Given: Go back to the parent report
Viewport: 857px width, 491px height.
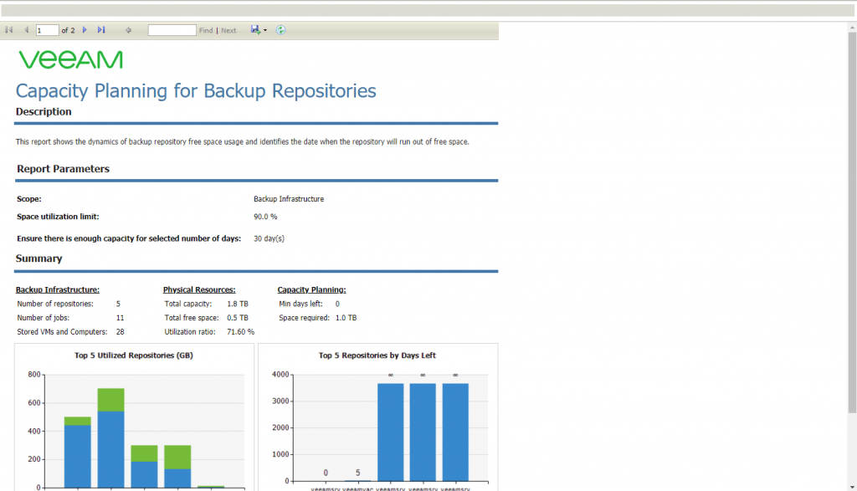Looking at the screenshot, I should tap(128, 30).
